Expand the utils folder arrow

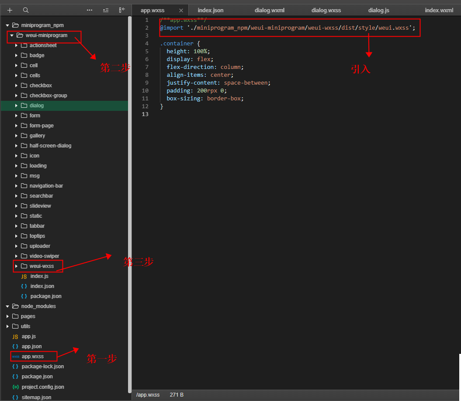coord(7,326)
